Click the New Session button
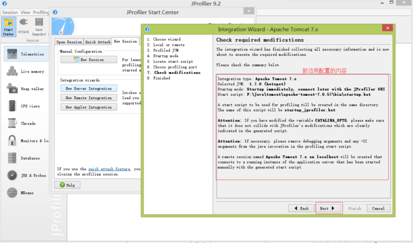The height and width of the screenshot is (243, 413). coord(89,60)
